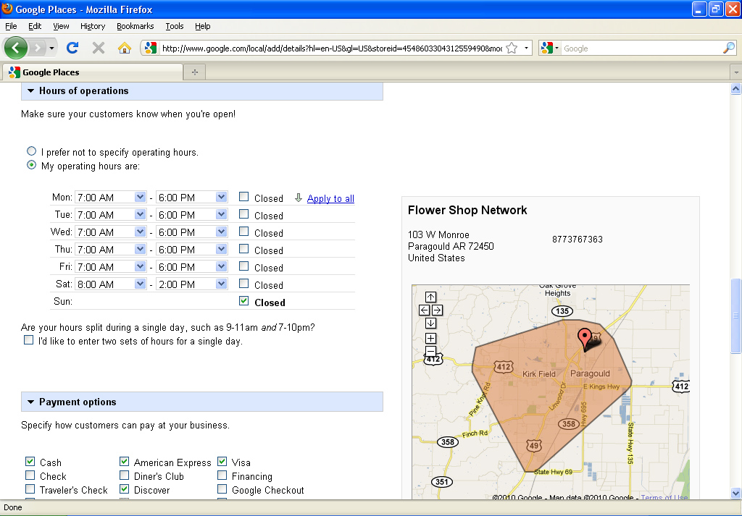The image size is (742, 516).
Task: Click the Google search box
Action: coord(642,48)
